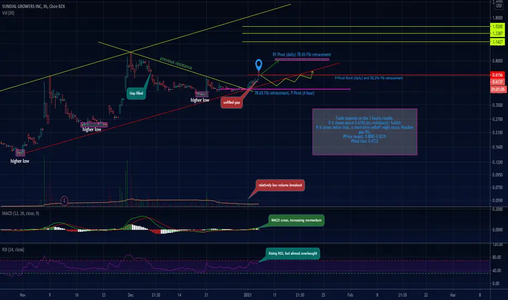Click the Vol (50) indicator legend
508x300 pixels.
point(8,13)
